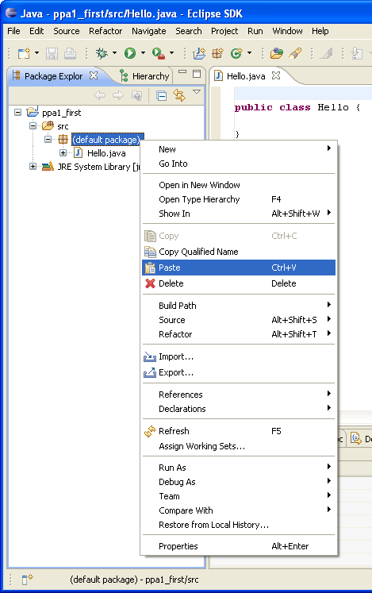Open the Refactor menu in menu bar
Screen dimensions: 372x593
pyautogui.click(x=105, y=31)
